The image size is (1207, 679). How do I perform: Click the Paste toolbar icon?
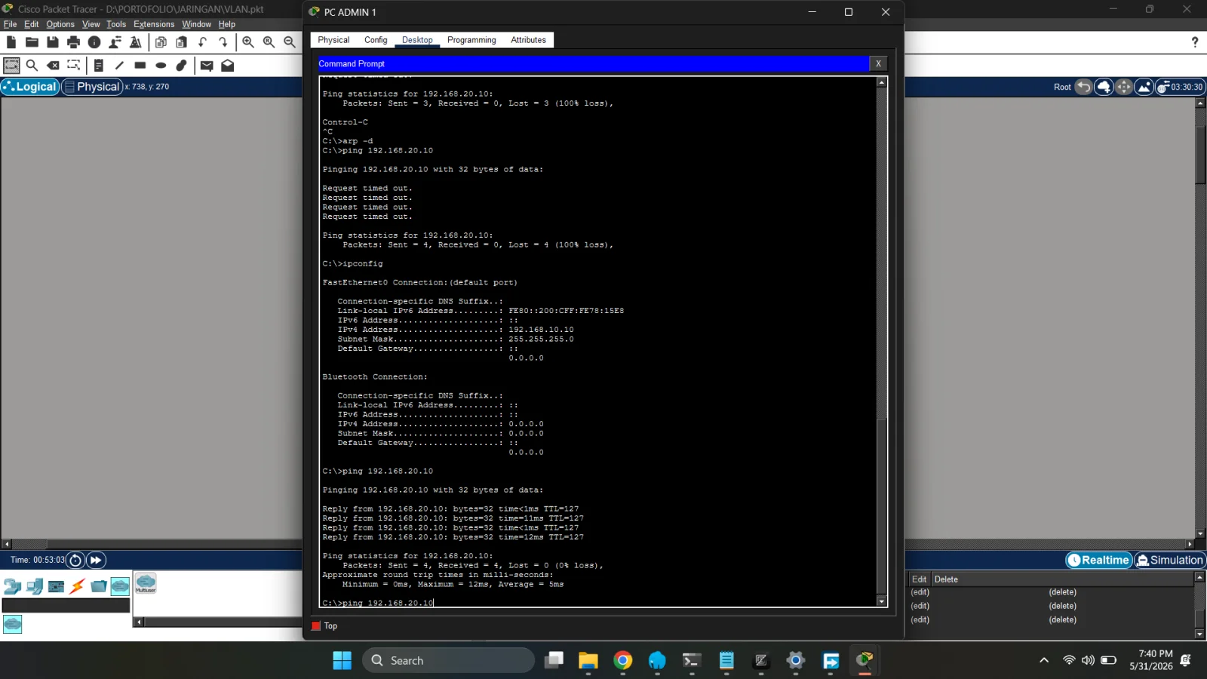pos(182,42)
